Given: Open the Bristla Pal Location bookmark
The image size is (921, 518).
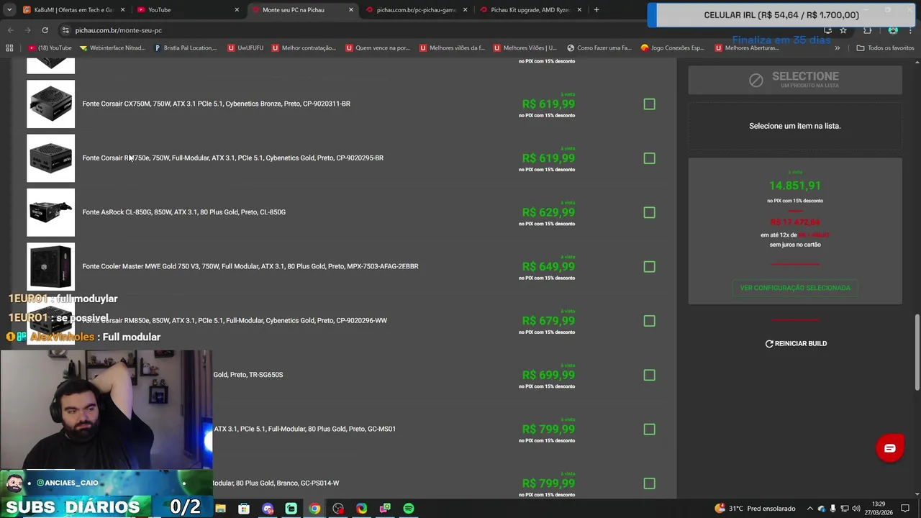Looking at the screenshot, I should 186,48.
